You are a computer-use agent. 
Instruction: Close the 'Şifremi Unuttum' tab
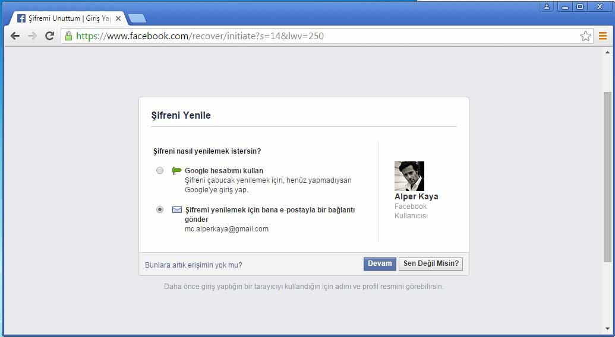tap(118, 18)
